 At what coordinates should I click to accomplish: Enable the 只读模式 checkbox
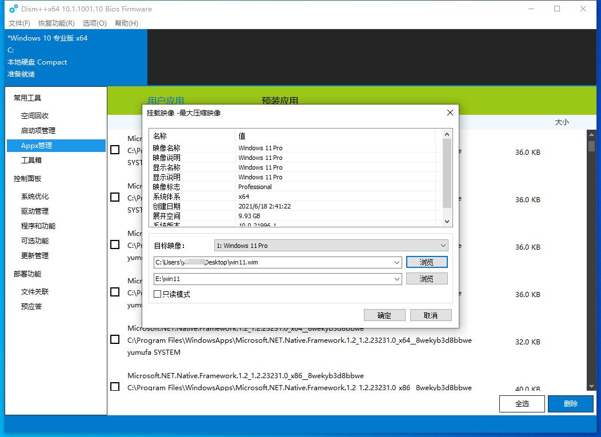point(157,293)
